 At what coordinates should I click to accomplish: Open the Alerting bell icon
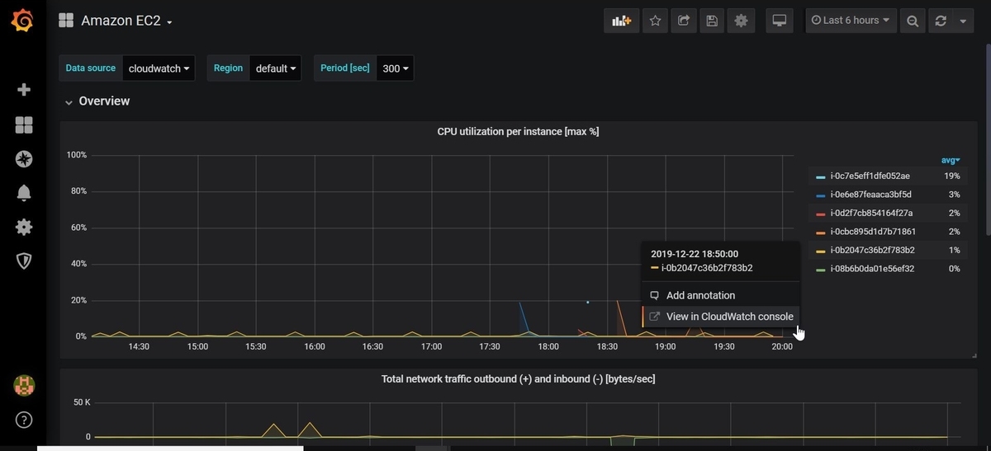(x=24, y=193)
